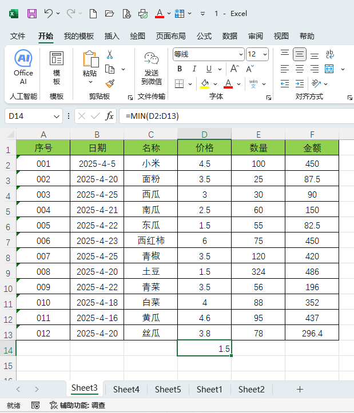The image size is (354, 413).
Task: Switch to the 数据 tab
Action: click(229, 36)
